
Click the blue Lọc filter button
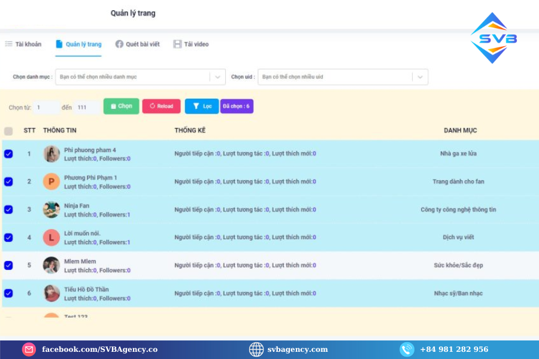(202, 107)
